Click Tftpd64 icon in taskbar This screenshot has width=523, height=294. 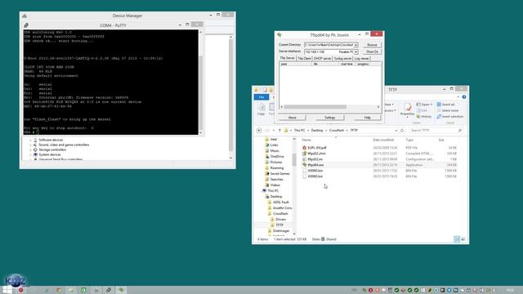tap(122, 290)
